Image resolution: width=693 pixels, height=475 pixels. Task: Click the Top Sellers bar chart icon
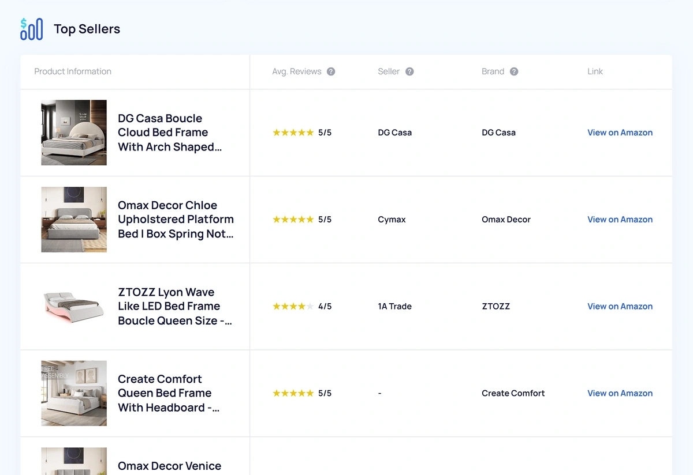tap(31, 29)
